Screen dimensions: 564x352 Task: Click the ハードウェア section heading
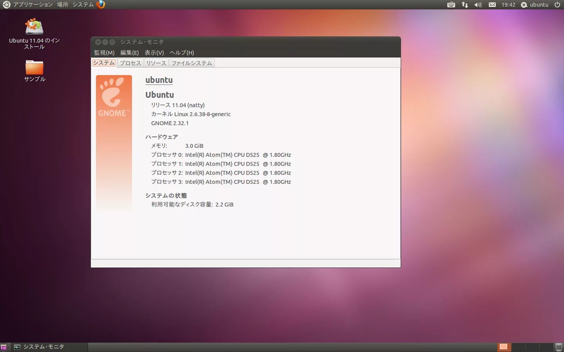tap(161, 137)
